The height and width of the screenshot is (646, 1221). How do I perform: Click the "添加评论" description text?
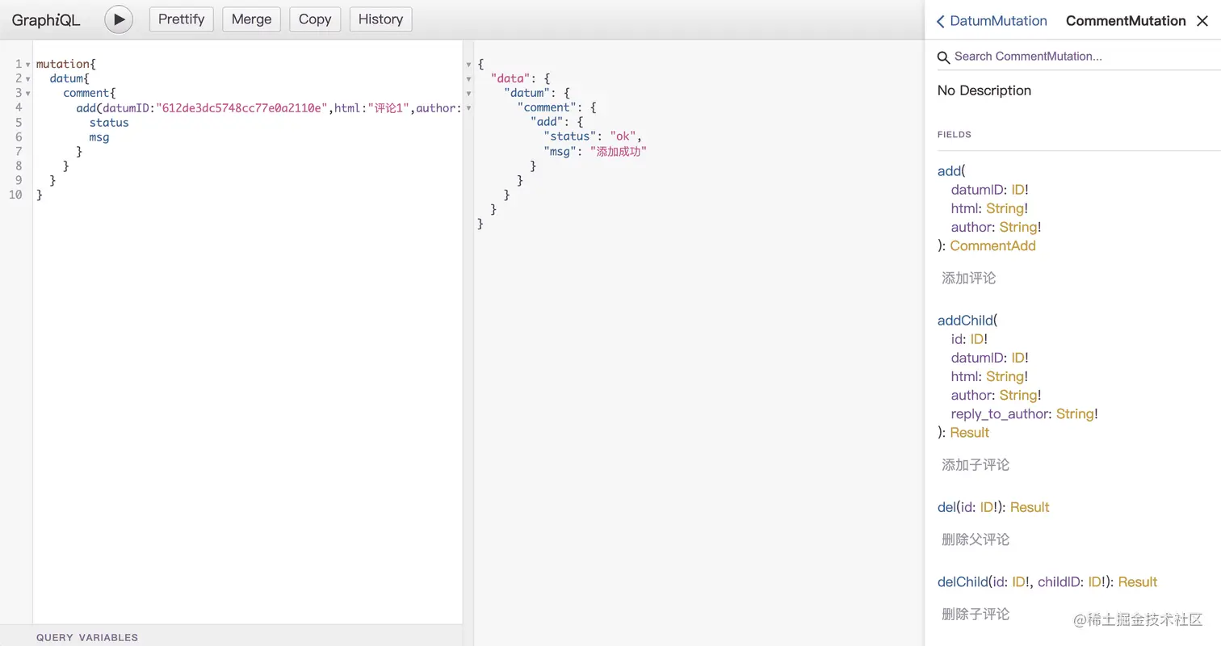[969, 278]
